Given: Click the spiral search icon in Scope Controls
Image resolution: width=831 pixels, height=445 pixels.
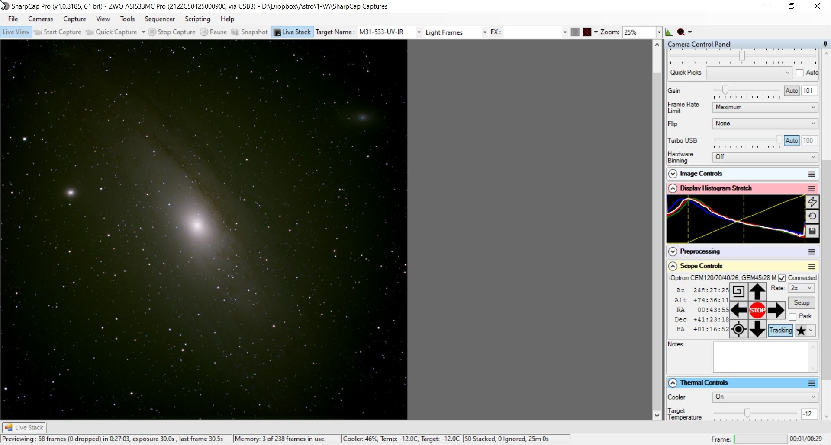Looking at the screenshot, I should 739,292.
